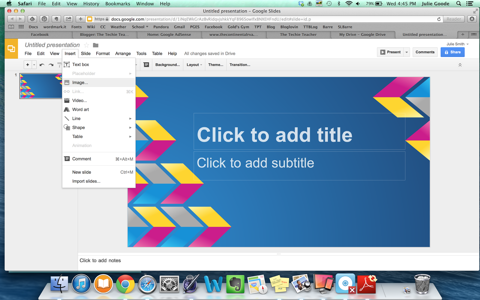Select Image... in the Insert menu
Image resolution: width=480 pixels, height=300 pixels.
(99, 82)
